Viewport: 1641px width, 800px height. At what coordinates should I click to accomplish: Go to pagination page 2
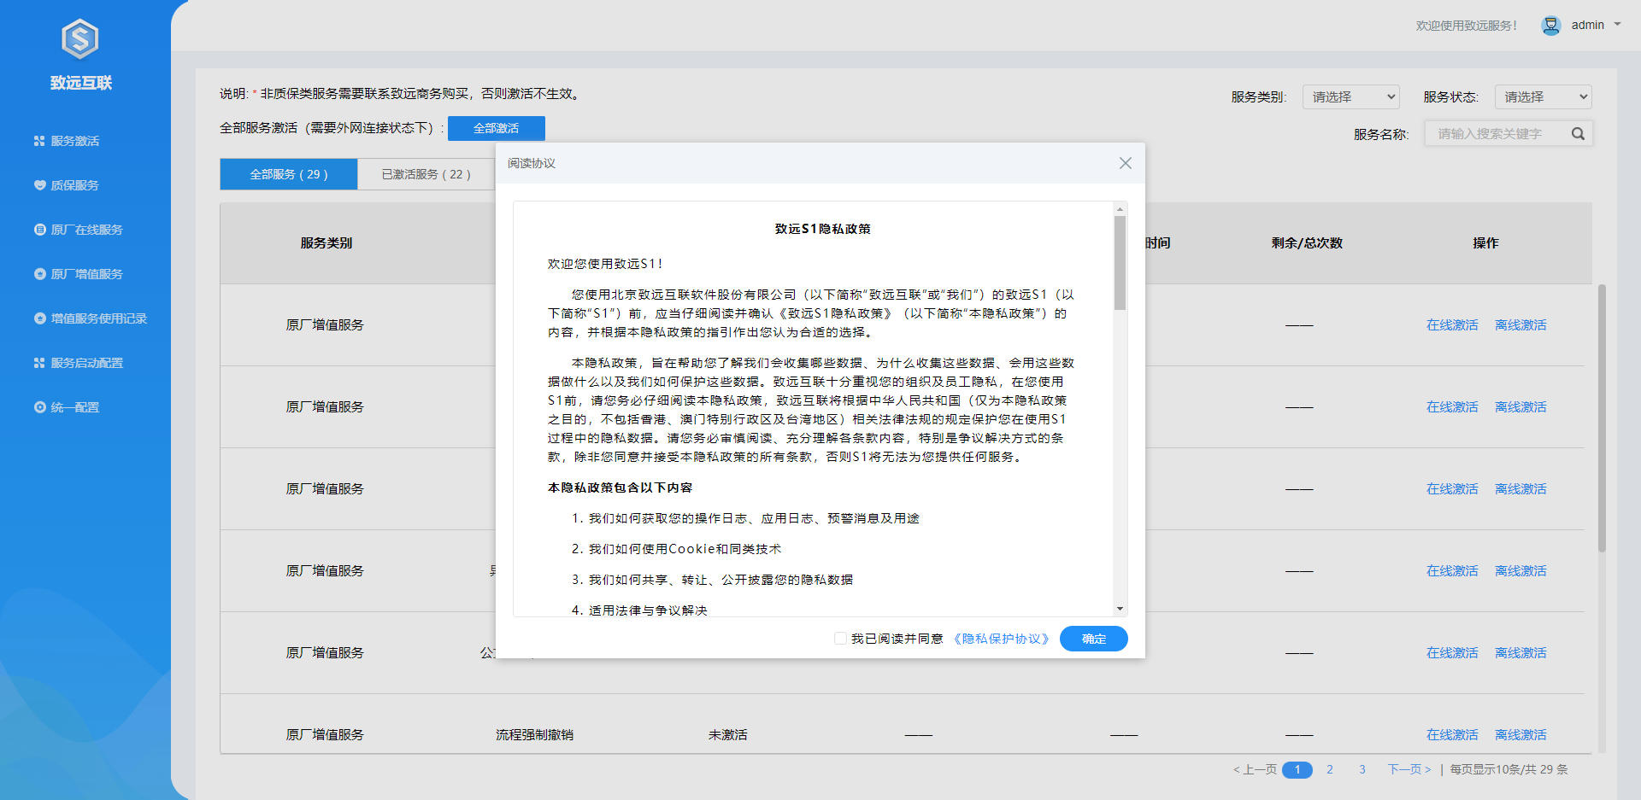pos(1330,769)
